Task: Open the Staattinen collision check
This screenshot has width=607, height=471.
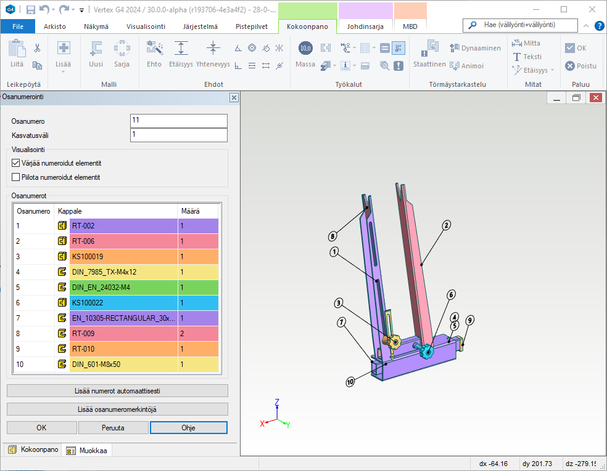Action: coord(429,54)
